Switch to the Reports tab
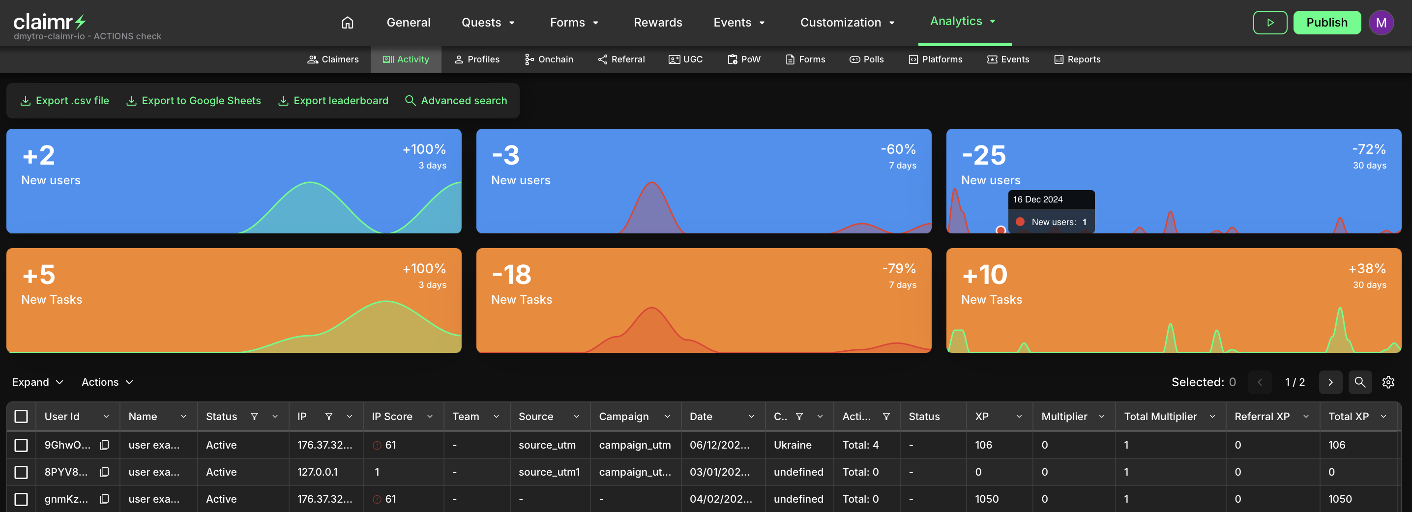The width and height of the screenshot is (1412, 512). [1077, 59]
